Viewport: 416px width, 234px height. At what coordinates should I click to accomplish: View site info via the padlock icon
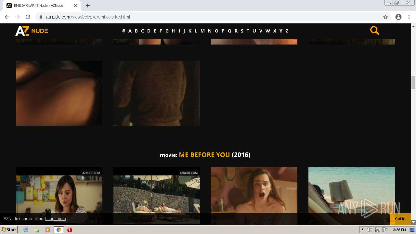click(41, 17)
